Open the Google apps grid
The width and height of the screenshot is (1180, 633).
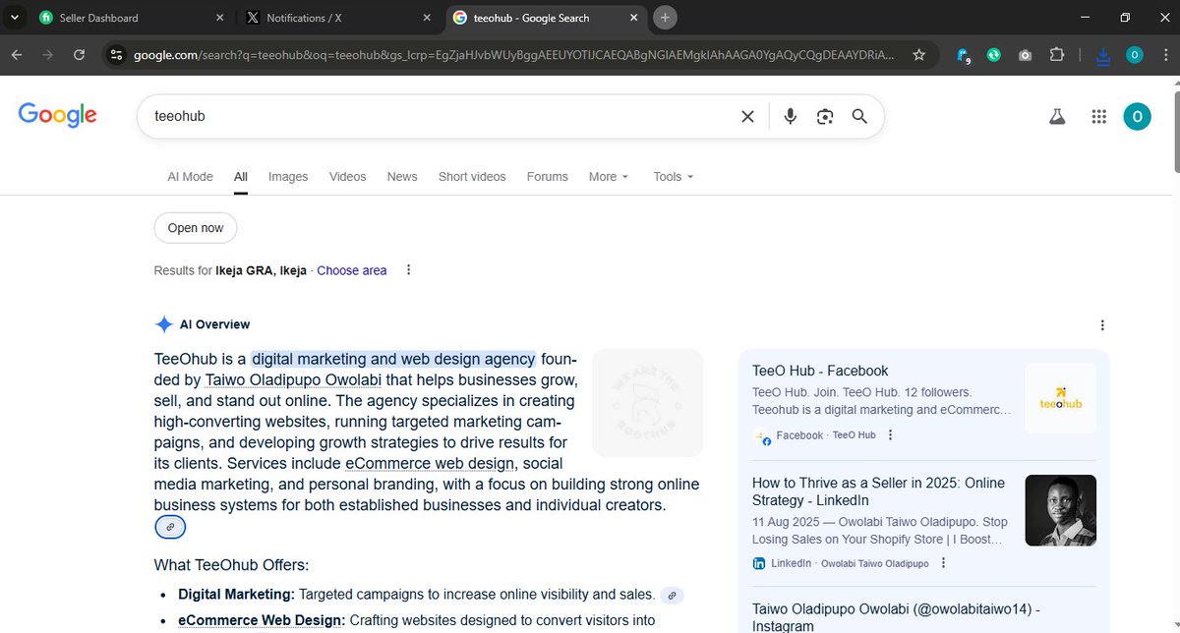point(1099,116)
